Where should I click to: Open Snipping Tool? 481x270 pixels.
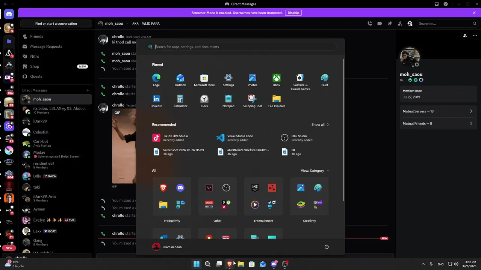tap(252, 101)
